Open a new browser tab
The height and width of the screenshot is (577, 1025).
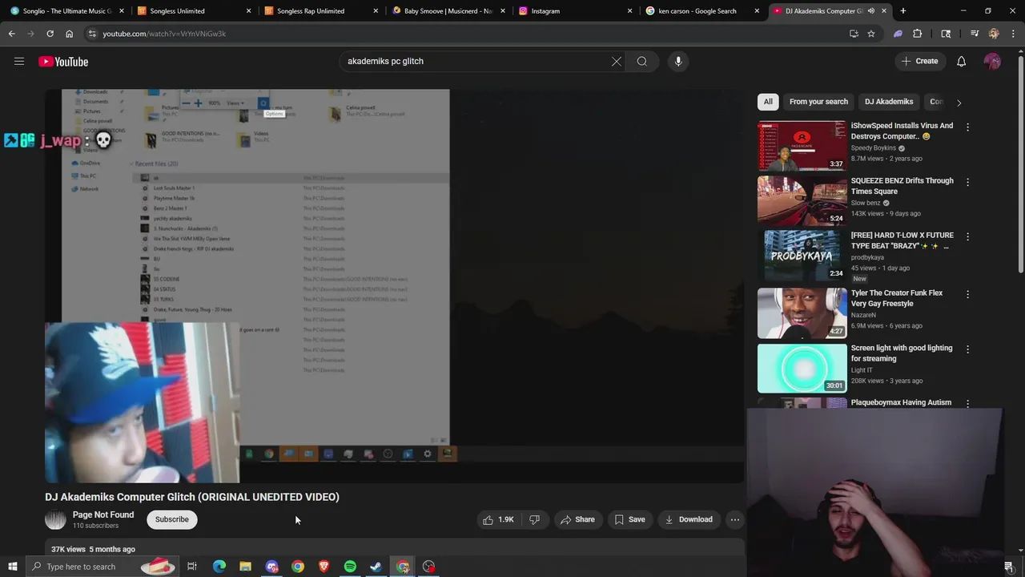click(x=903, y=11)
